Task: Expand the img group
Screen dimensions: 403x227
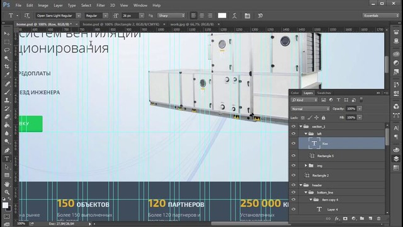Action: click(305, 165)
